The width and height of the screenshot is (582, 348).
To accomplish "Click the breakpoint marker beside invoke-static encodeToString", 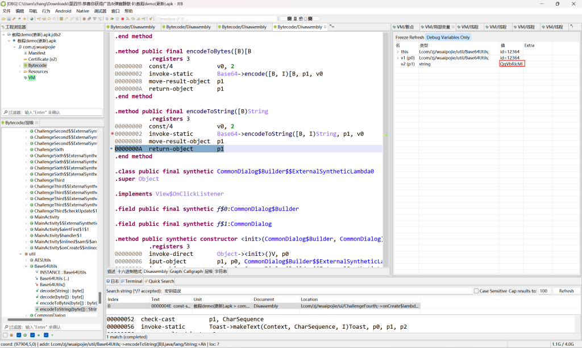I will [113, 134].
